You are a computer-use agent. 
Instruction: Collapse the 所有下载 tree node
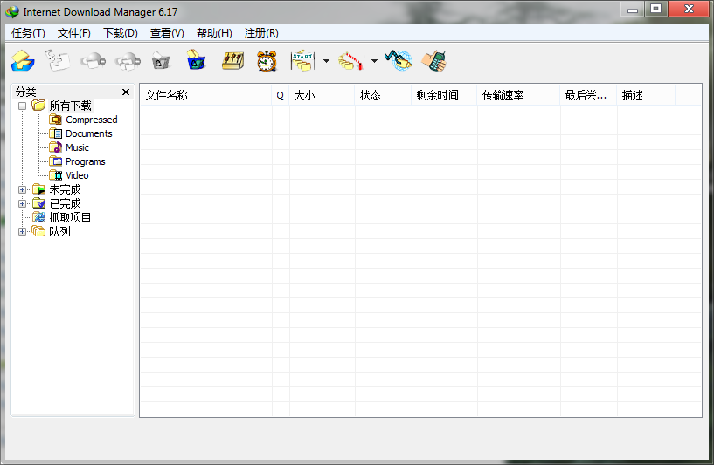point(23,106)
